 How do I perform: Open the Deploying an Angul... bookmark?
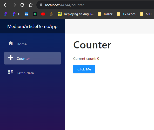(x=76, y=14)
